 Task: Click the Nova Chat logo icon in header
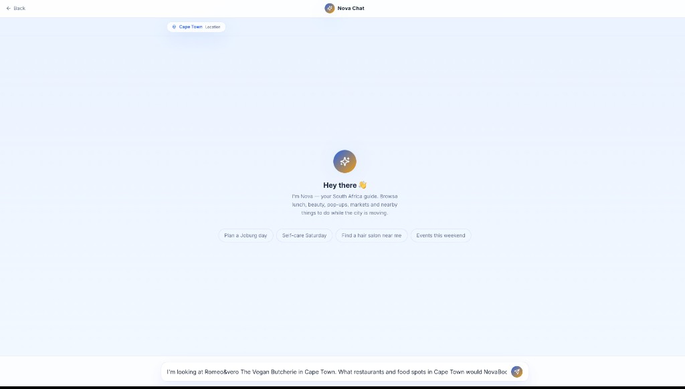pos(329,8)
